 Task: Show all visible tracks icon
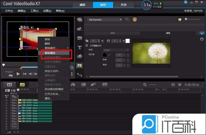pyautogui.click(x=7, y=90)
